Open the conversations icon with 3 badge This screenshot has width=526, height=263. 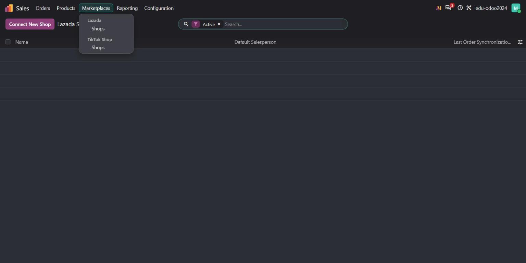[448, 8]
